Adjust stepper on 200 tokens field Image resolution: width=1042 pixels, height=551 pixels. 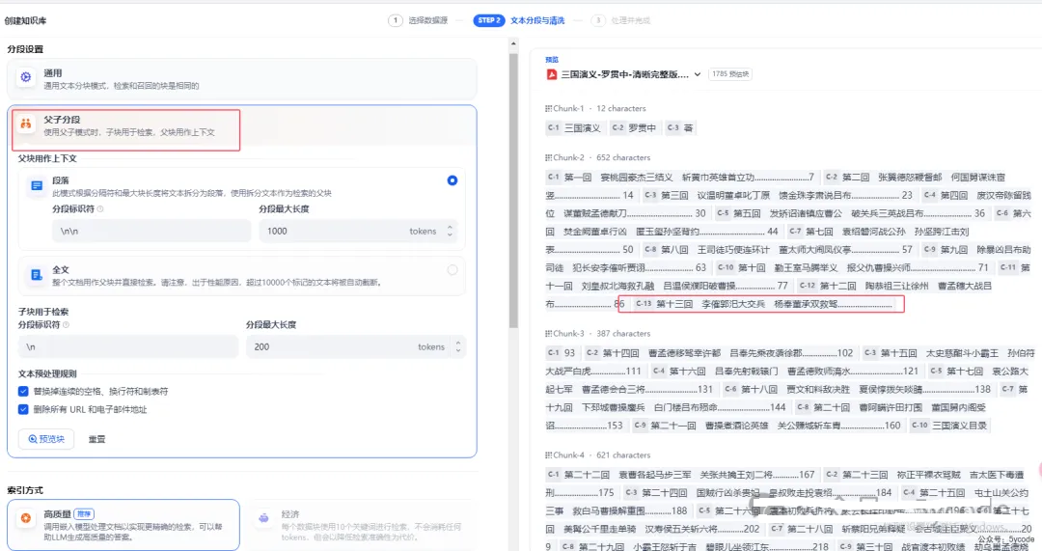click(458, 347)
